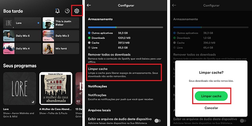
Task: Click the Notificações section heading
Action: pos(97,86)
